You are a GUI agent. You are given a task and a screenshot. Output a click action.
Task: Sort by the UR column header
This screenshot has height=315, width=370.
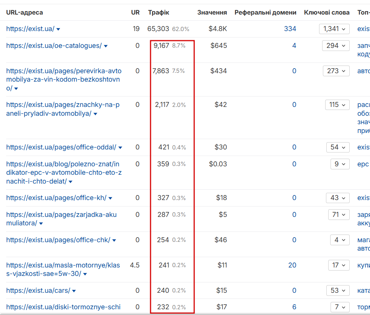click(136, 12)
